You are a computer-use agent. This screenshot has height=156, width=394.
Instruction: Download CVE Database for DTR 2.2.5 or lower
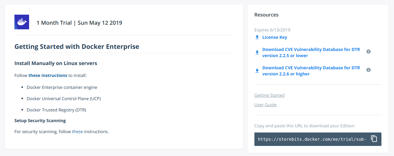pos(311,53)
